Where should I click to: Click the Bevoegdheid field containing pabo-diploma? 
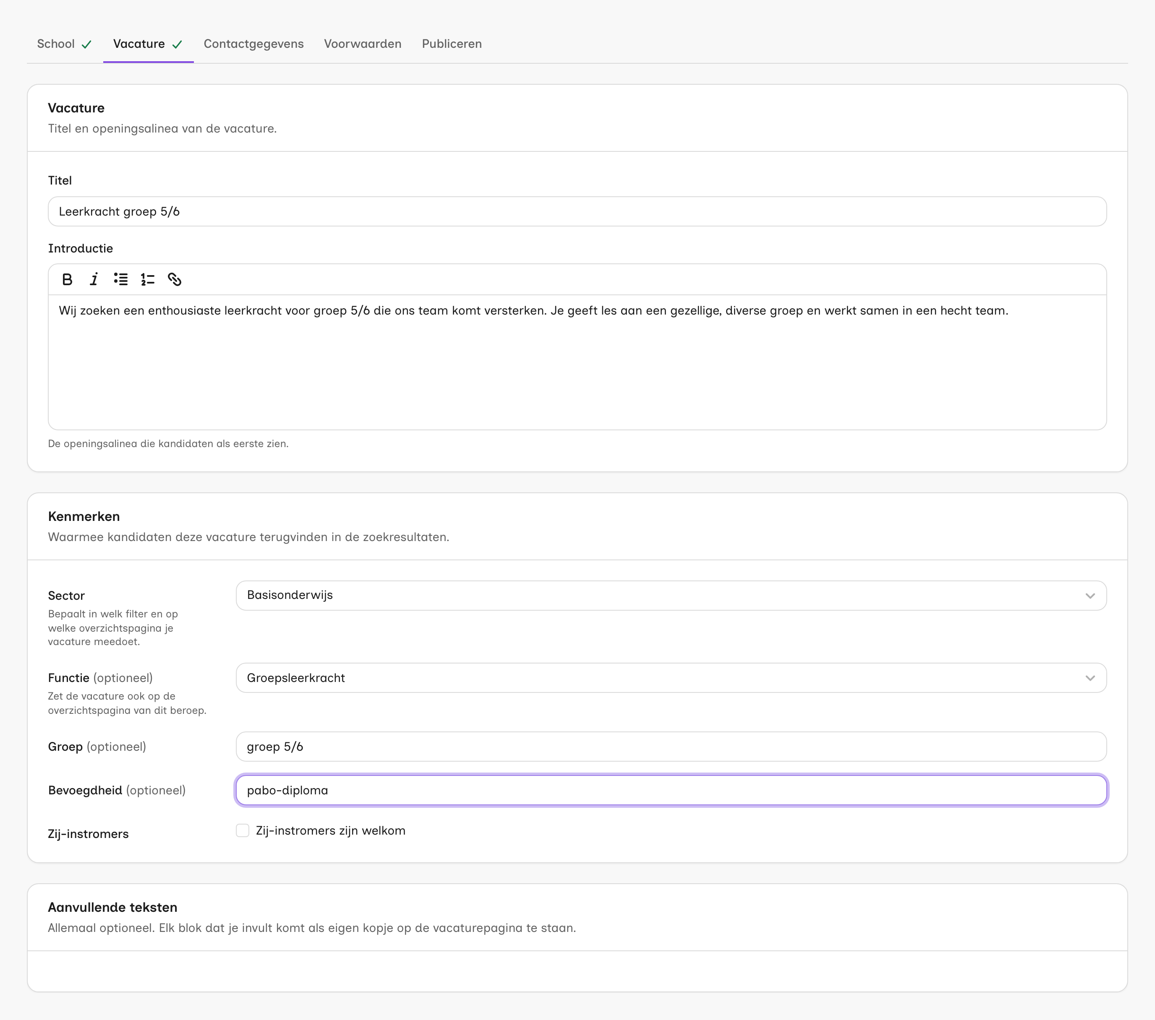[671, 790]
